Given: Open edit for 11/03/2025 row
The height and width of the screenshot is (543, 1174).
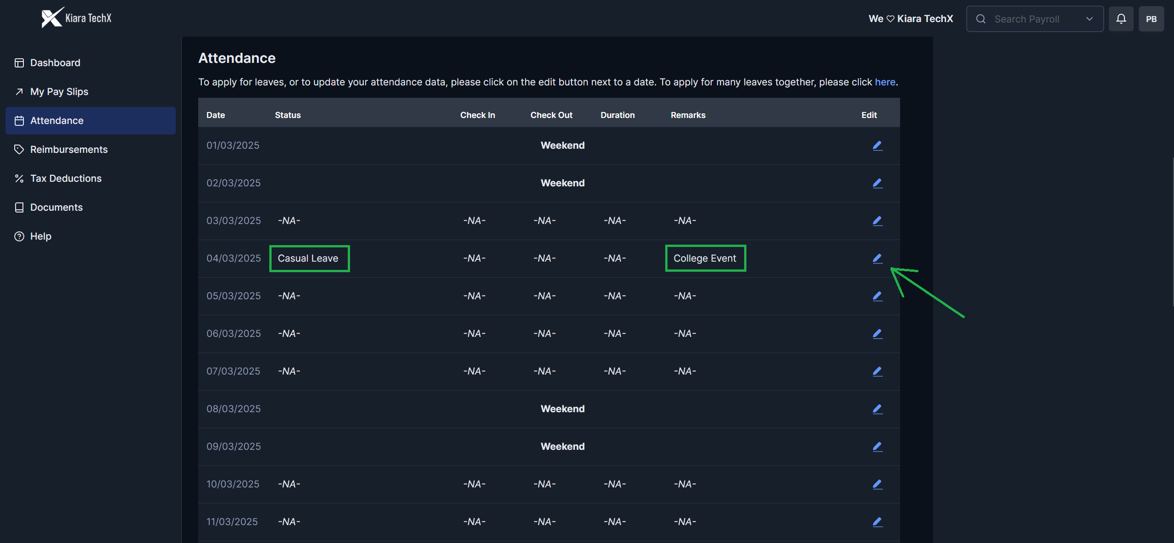Looking at the screenshot, I should pyautogui.click(x=877, y=522).
